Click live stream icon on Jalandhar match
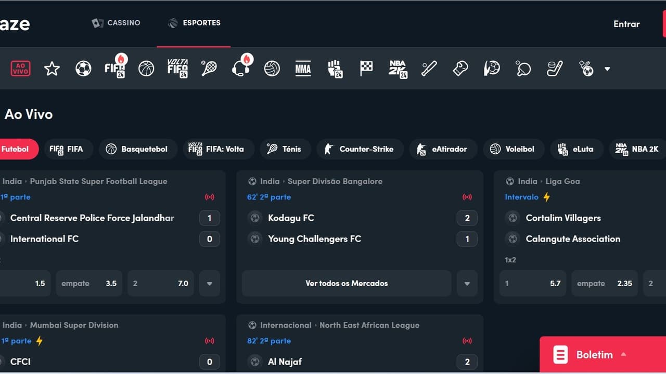The height and width of the screenshot is (374, 666). [209, 197]
